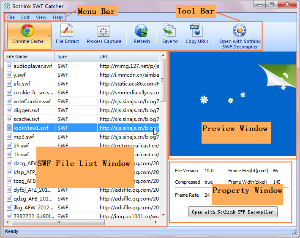Select the highlighted lookView1.swf row
300x238 pixels.
(82, 128)
